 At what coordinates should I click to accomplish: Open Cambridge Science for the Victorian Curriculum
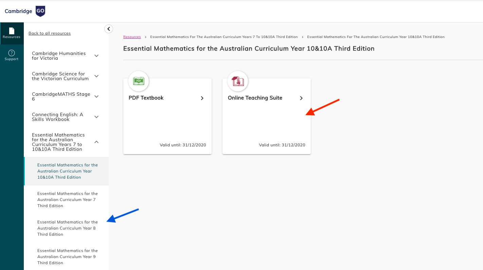coord(60,76)
